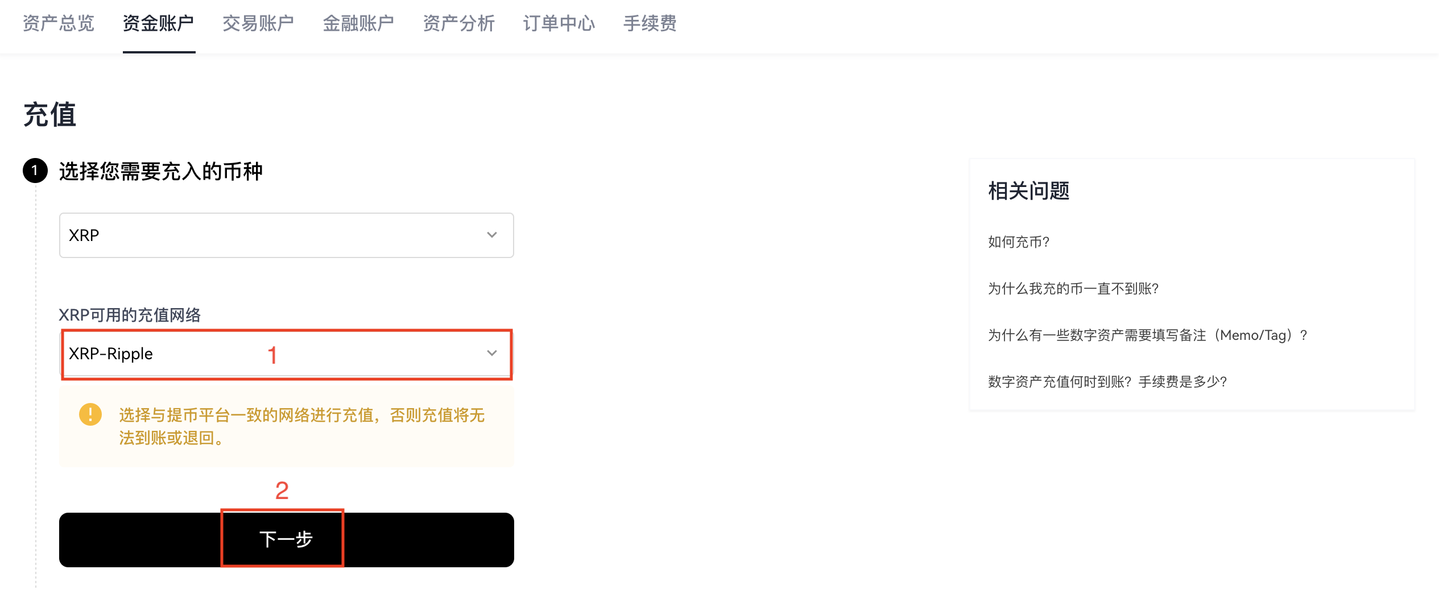Image resolution: width=1439 pixels, height=590 pixels.
Task: Click the yellow warning exclamation icon
Action: [x=90, y=414]
